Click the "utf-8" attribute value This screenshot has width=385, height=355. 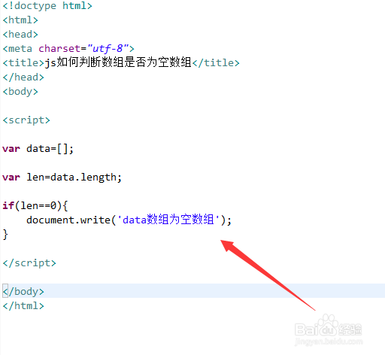point(108,48)
